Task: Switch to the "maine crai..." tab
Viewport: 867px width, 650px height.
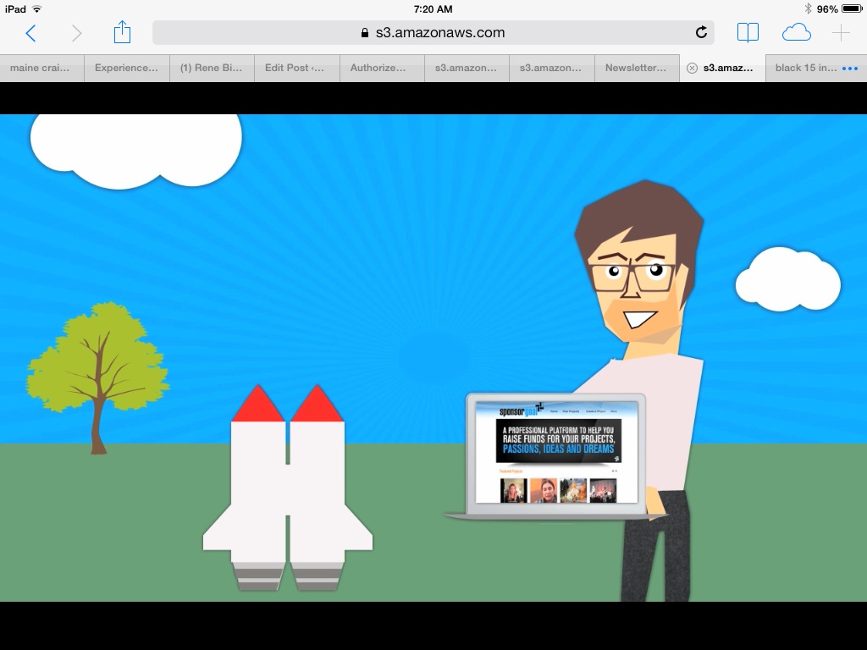Action: point(41,68)
